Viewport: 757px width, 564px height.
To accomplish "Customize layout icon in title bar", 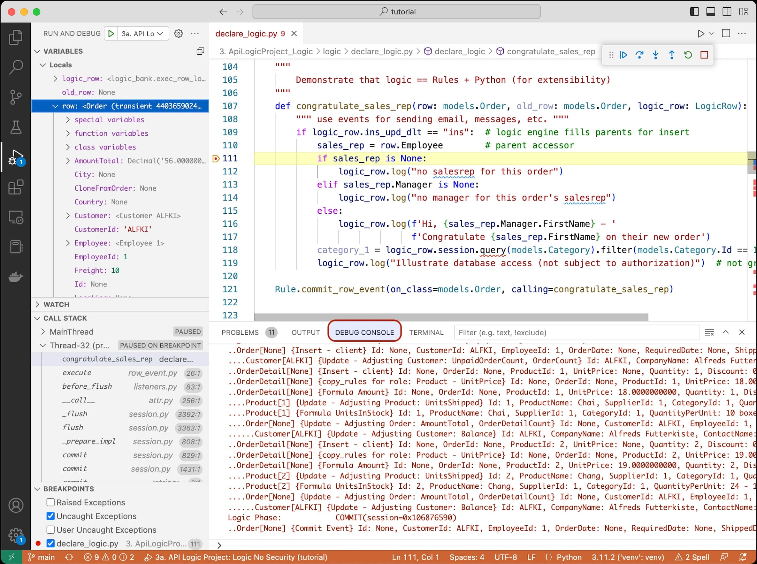I will tap(743, 11).
